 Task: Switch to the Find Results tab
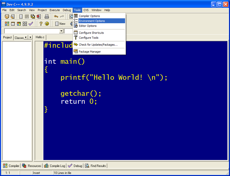[96, 166]
